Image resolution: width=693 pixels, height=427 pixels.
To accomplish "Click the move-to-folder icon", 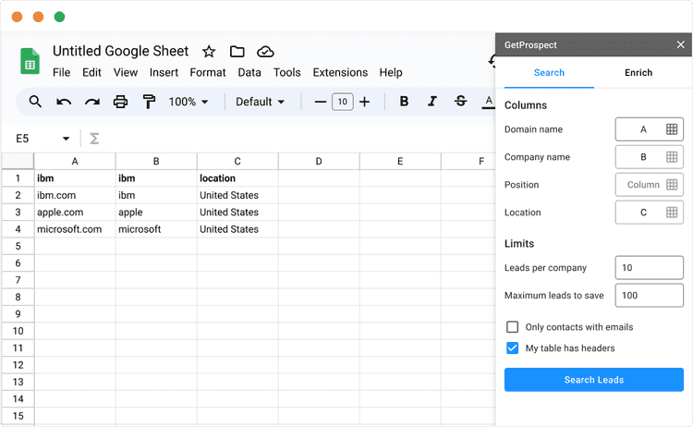I will click(x=237, y=52).
